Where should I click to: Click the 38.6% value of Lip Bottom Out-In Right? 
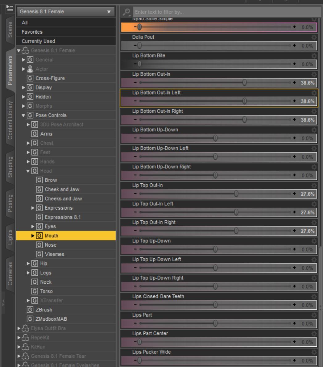point(308,120)
